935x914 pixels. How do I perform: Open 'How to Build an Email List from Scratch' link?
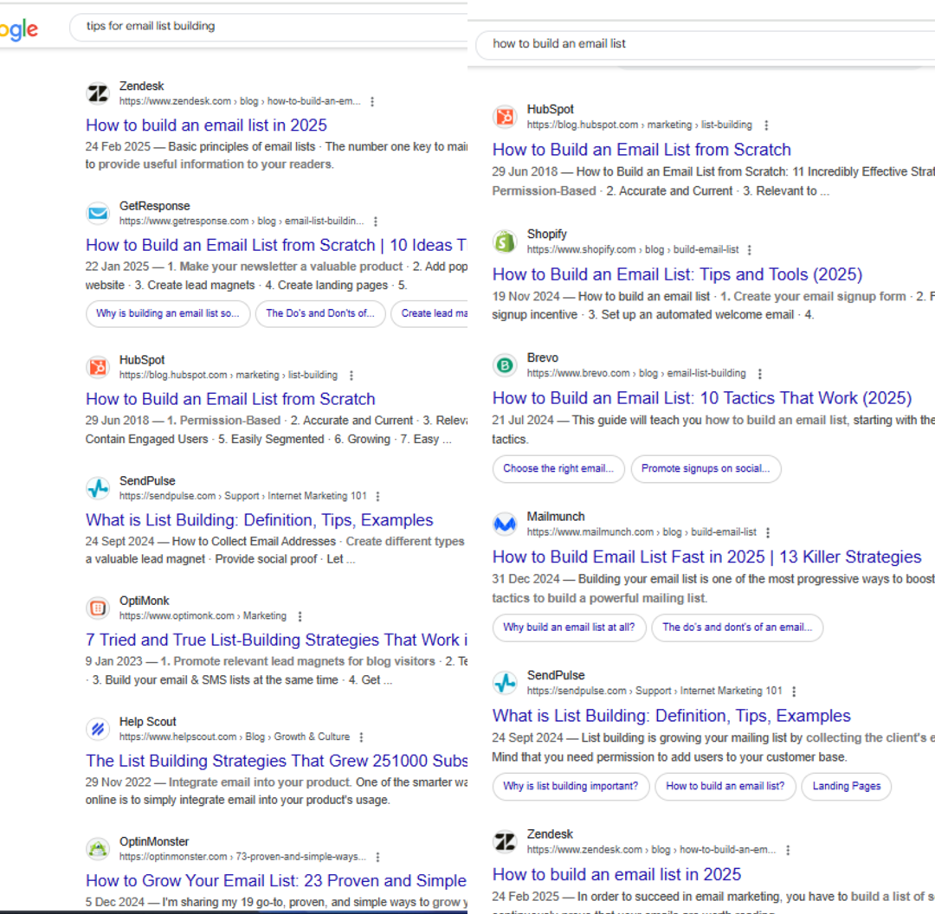641,149
